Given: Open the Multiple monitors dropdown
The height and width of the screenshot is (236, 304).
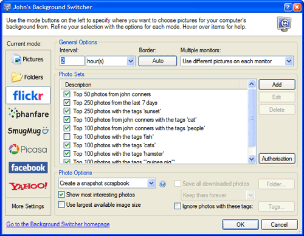Looking at the screenshot, I should [x=289, y=61].
